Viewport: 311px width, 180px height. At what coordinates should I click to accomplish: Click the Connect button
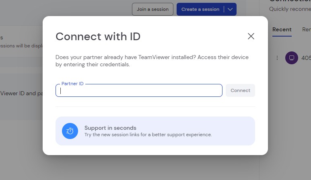pos(240,90)
